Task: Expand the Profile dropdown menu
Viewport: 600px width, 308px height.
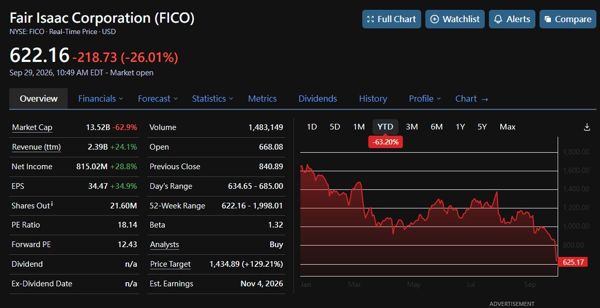Action: pos(425,99)
